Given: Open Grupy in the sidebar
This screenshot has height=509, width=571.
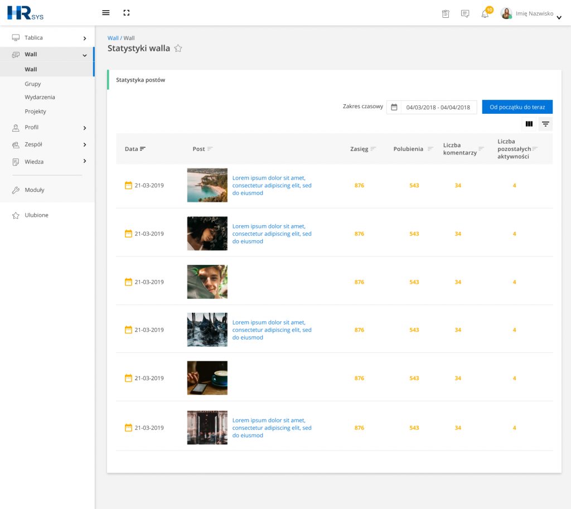Looking at the screenshot, I should click(x=33, y=84).
